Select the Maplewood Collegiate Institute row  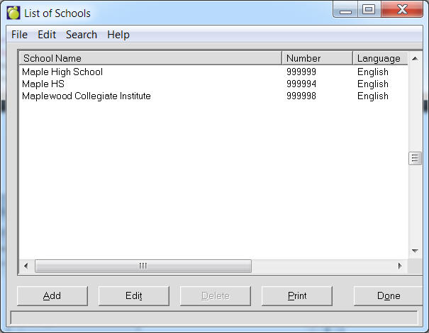click(87, 96)
